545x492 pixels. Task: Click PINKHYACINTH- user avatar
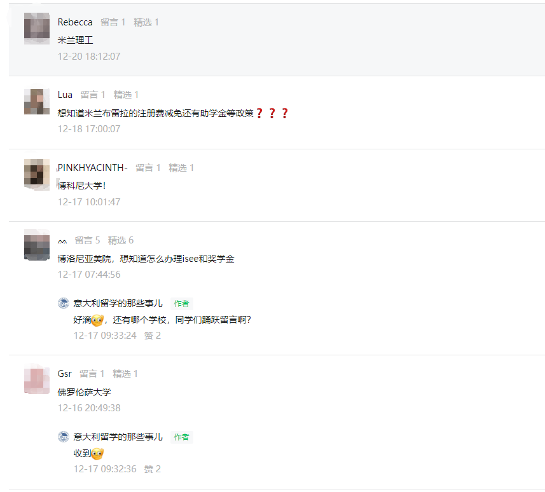pyautogui.click(x=37, y=174)
